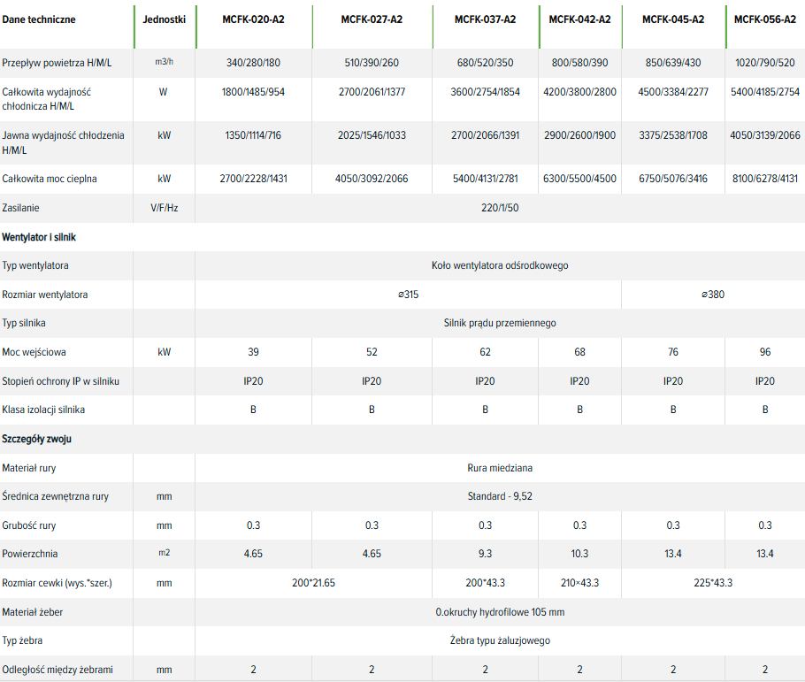
Task: Click the surface area value 10.3
Action: pos(579,554)
